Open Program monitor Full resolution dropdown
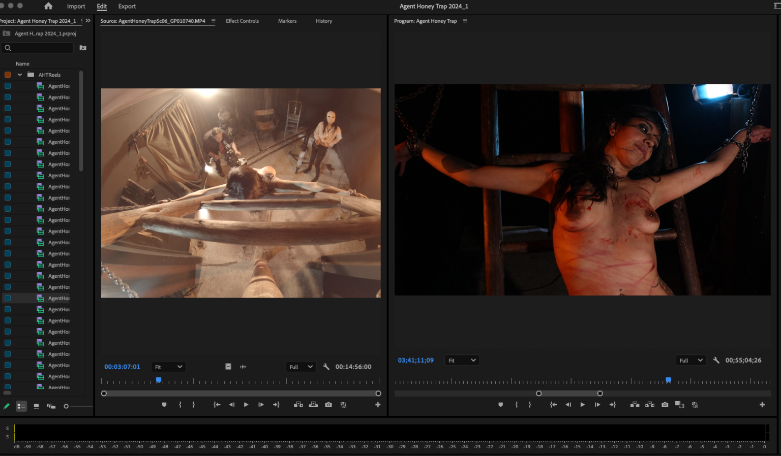 690,361
